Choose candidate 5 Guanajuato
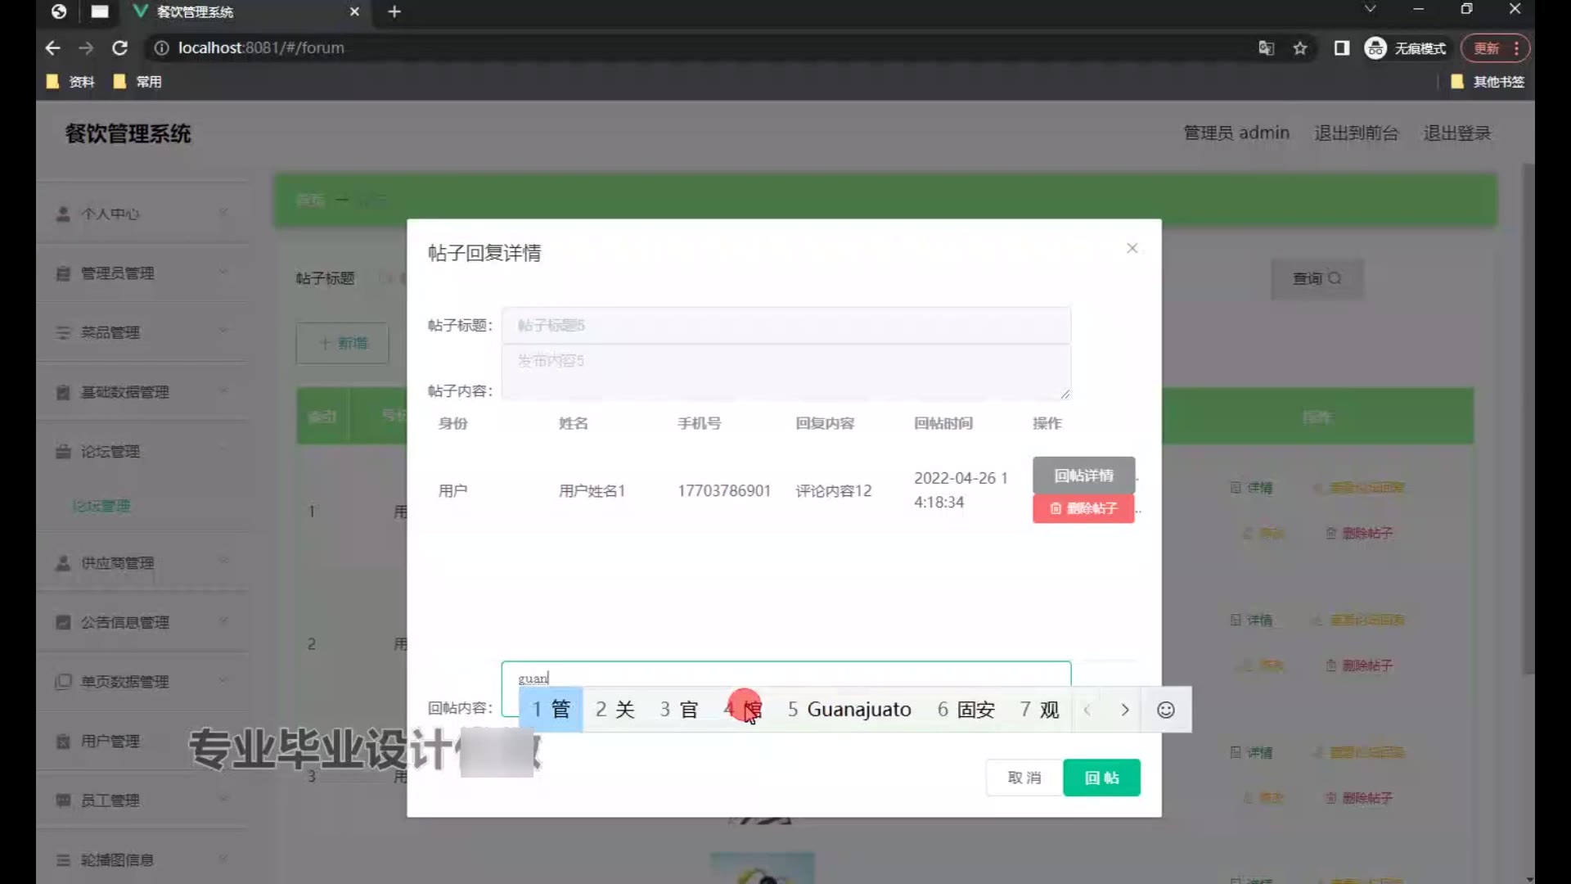Viewport: 1571px width, 884px height. [849, 710]
